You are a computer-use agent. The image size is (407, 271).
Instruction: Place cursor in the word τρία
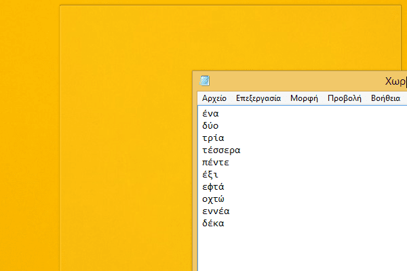(x=213, y=138)
